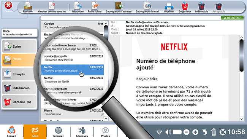Delete the email with Supprimer
Screen dimensions: 247x139
[x=185, y=7]
